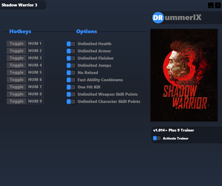Select the NUM 7 hotkey box

click(35, 87)
